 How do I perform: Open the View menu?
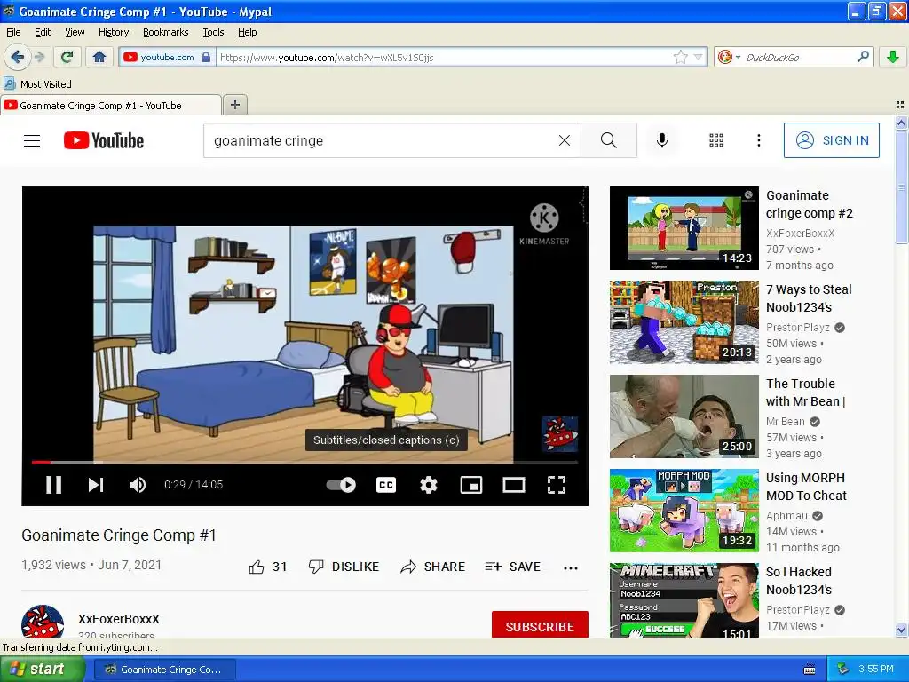[75, 32]
